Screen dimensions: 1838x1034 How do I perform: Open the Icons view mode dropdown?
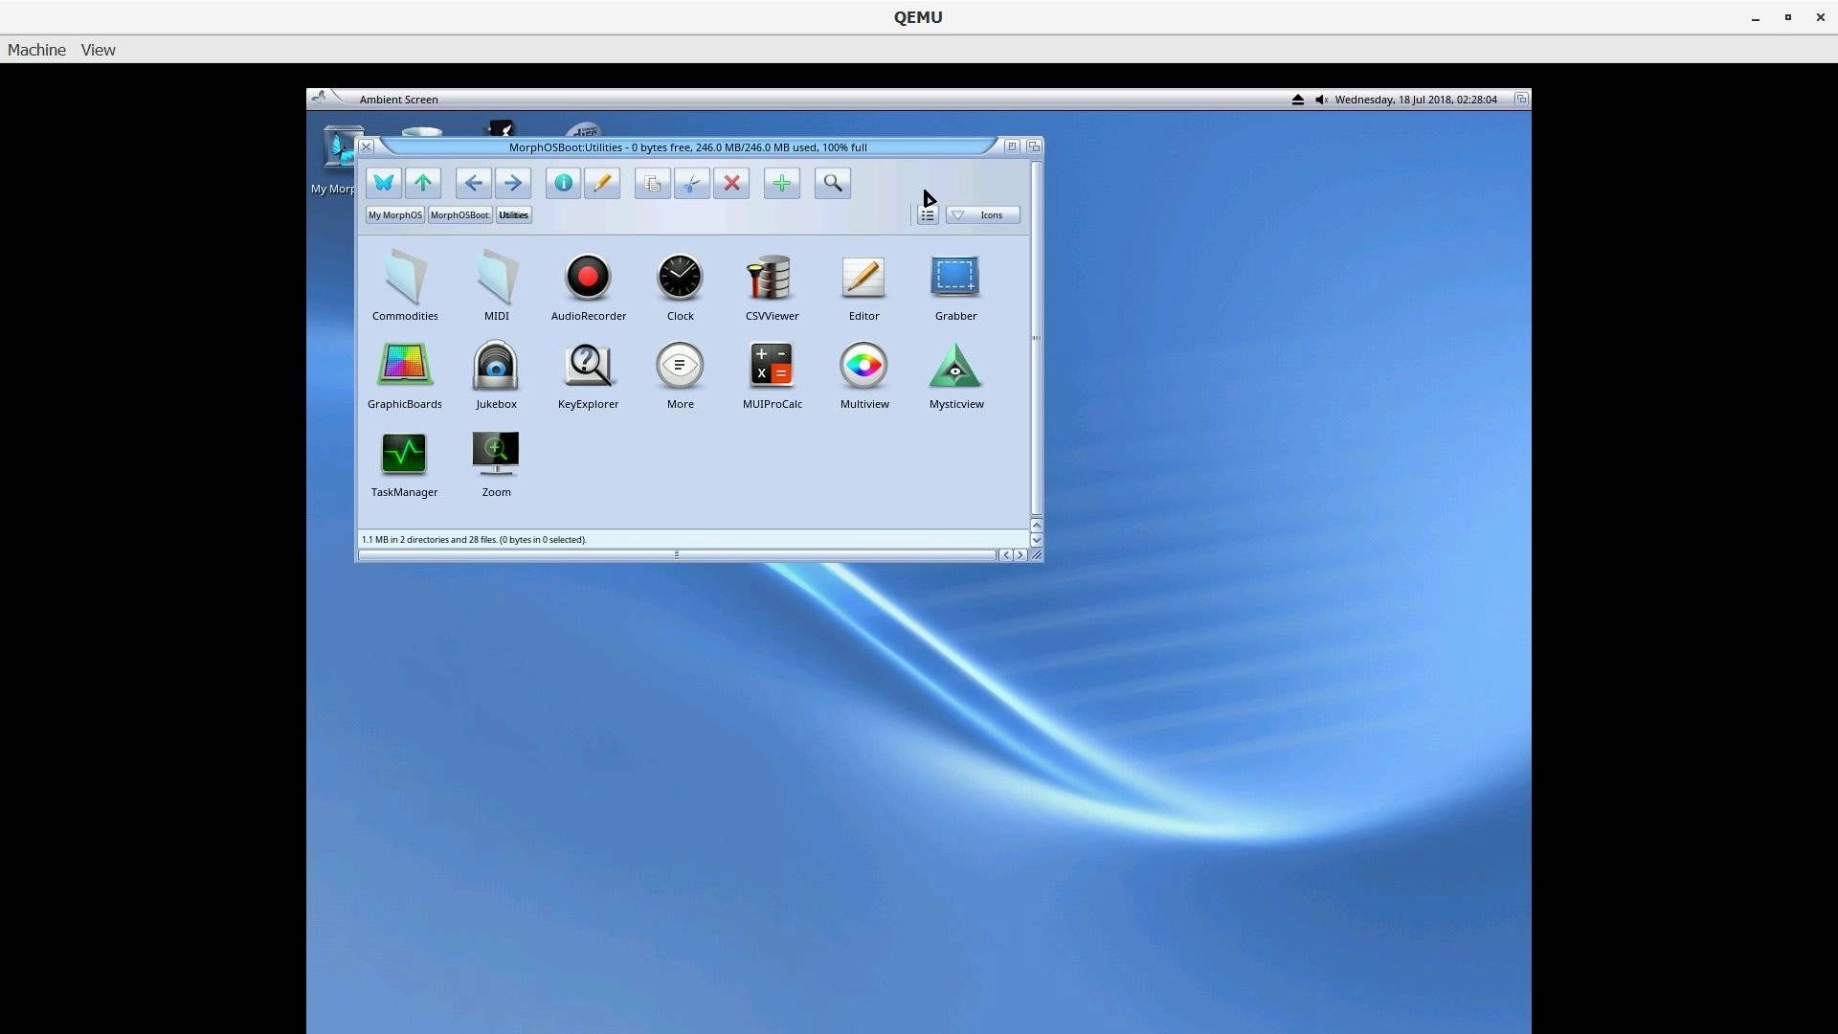(x=983, y=215)
